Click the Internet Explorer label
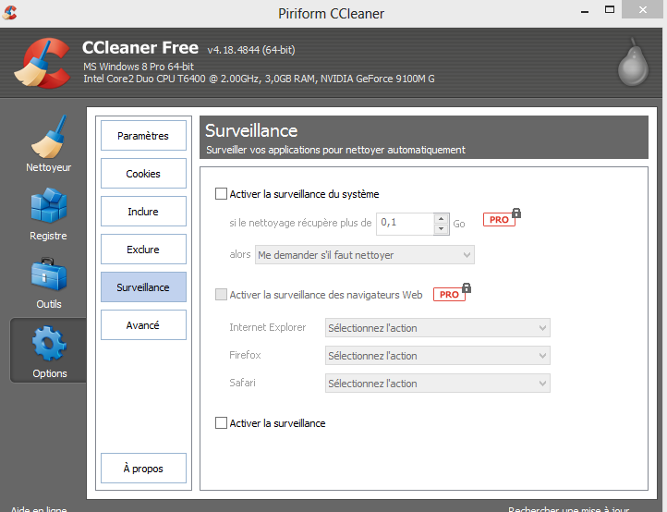Image resolution: width=667 pixels, height=512 pixels. coord(268,327)
